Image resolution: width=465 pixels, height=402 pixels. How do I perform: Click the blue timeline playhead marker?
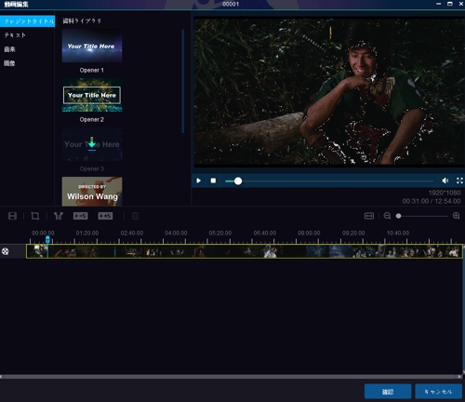pyautogui.click(x=47, y=239)
